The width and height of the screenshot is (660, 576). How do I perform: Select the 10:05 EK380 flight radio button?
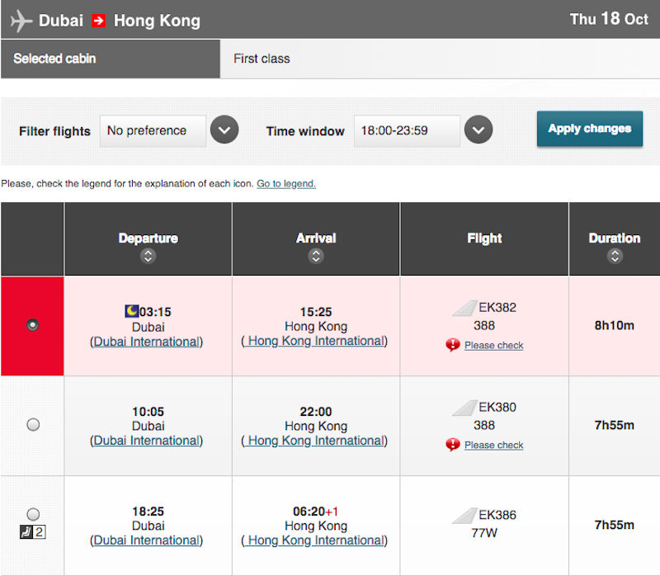pyautogui.click(x=33, y=424)
